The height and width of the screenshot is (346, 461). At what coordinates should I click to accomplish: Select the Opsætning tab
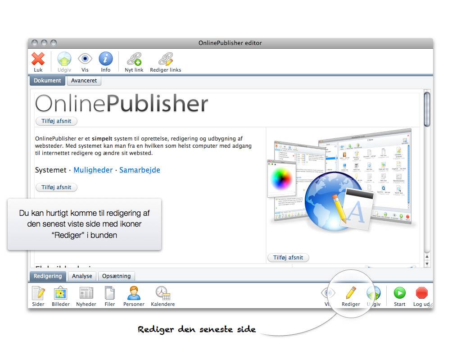coord(116,276)
